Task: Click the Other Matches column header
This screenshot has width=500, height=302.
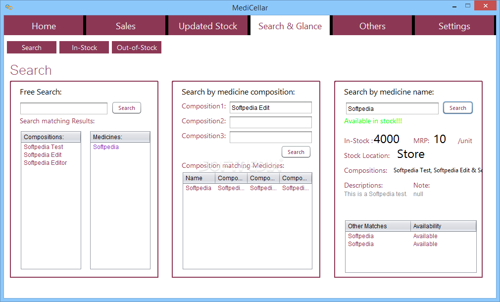Action: (378, 226)
